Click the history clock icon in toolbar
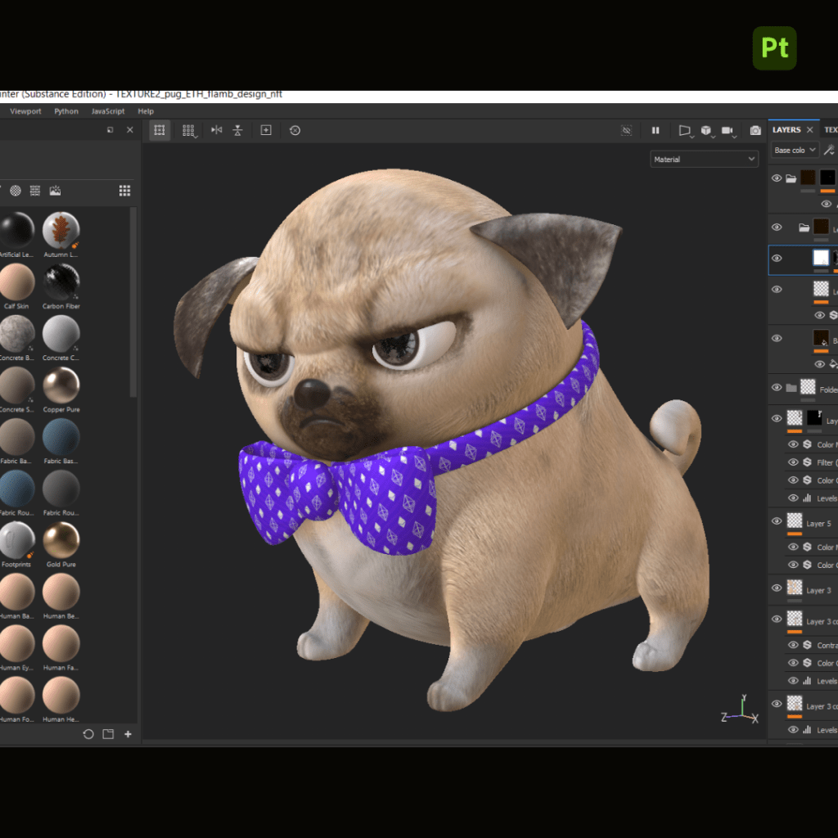Viewport: 838px width, 838px height. [295, 130]
